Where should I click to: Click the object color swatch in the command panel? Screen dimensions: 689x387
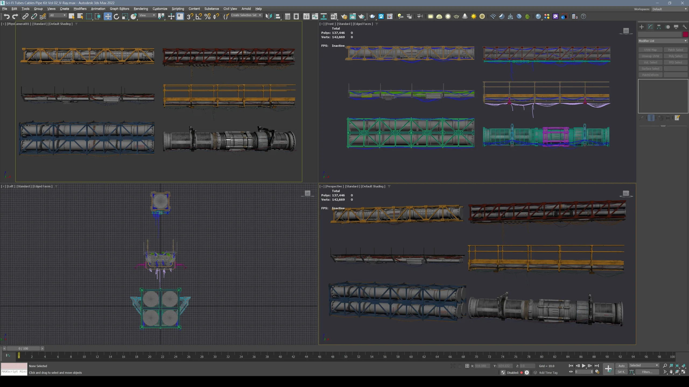(x=685, y=34)
